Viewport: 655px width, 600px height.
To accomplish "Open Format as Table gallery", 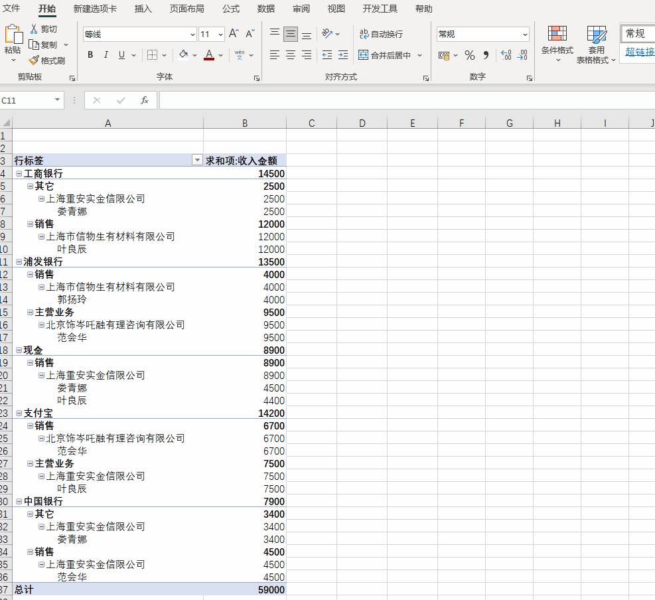I will [596, 44].
